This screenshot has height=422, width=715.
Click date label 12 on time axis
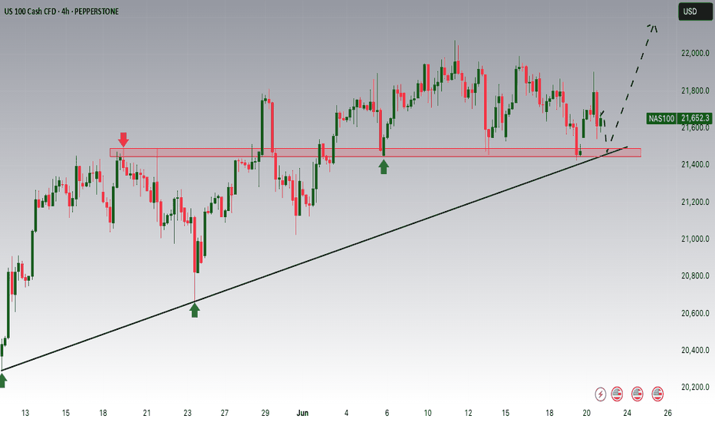[x=468, y=413]
